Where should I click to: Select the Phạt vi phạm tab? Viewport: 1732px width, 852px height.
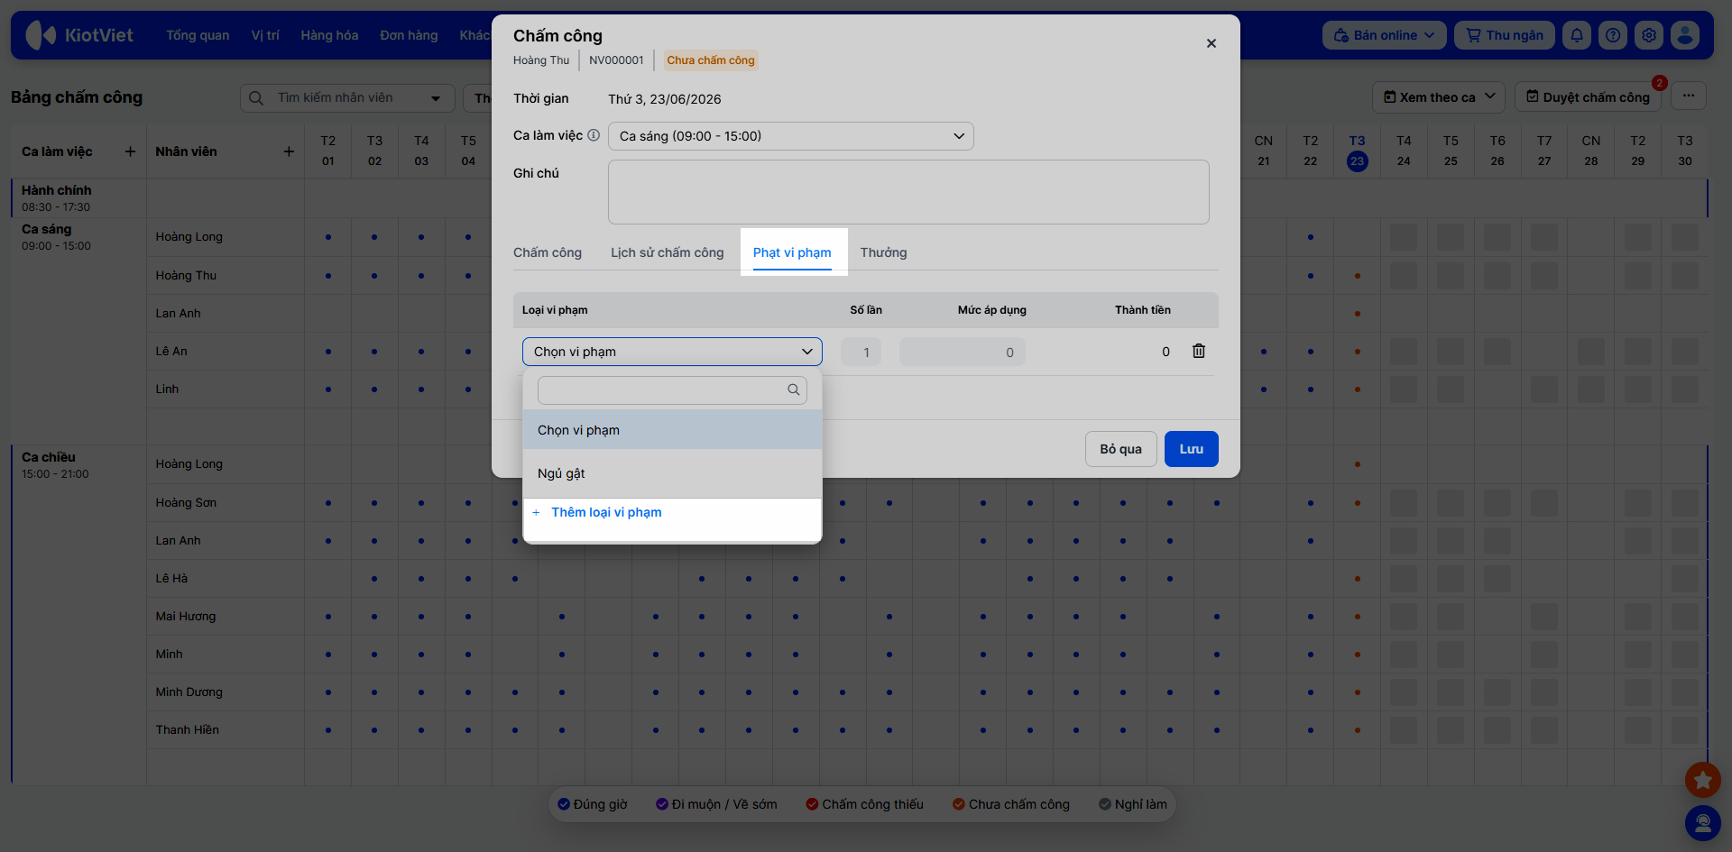(x=792, y=252)
